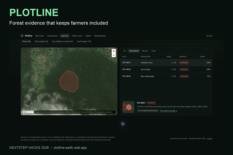Screen dimensions: 233x155
Task: Click area value 2.65
Action: click(173, 69)
